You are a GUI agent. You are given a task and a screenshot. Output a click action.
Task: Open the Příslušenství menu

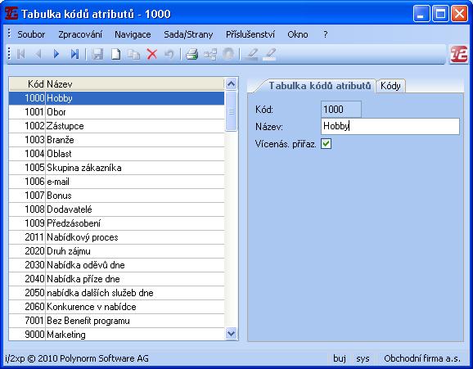point(250,34)
